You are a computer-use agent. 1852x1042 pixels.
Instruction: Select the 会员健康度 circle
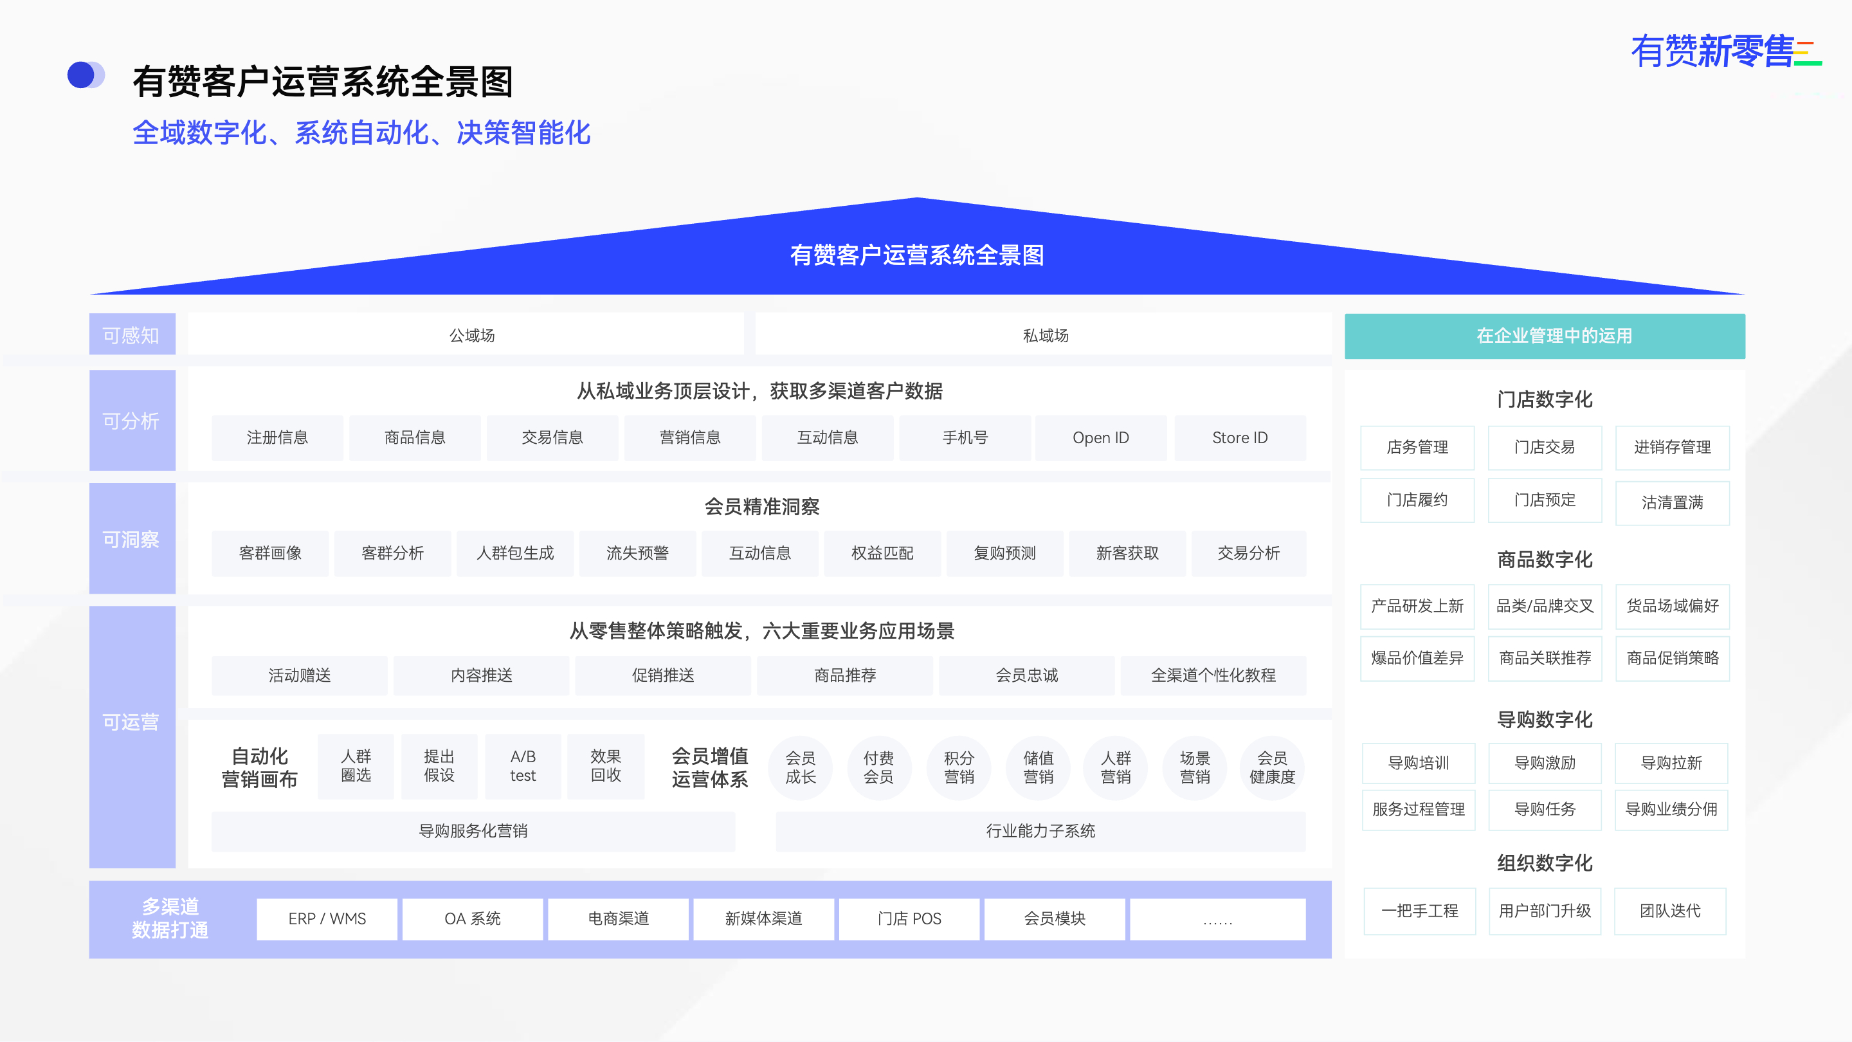[1272, 767]
